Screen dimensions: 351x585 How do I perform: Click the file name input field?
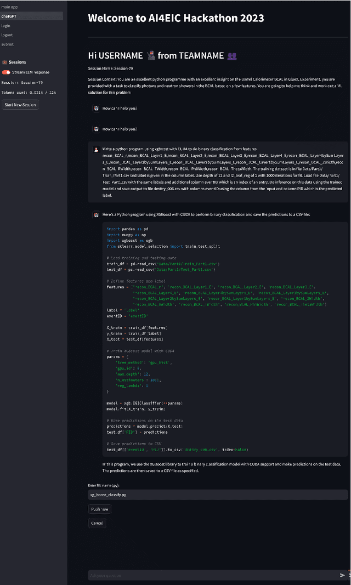click(218, 495)
